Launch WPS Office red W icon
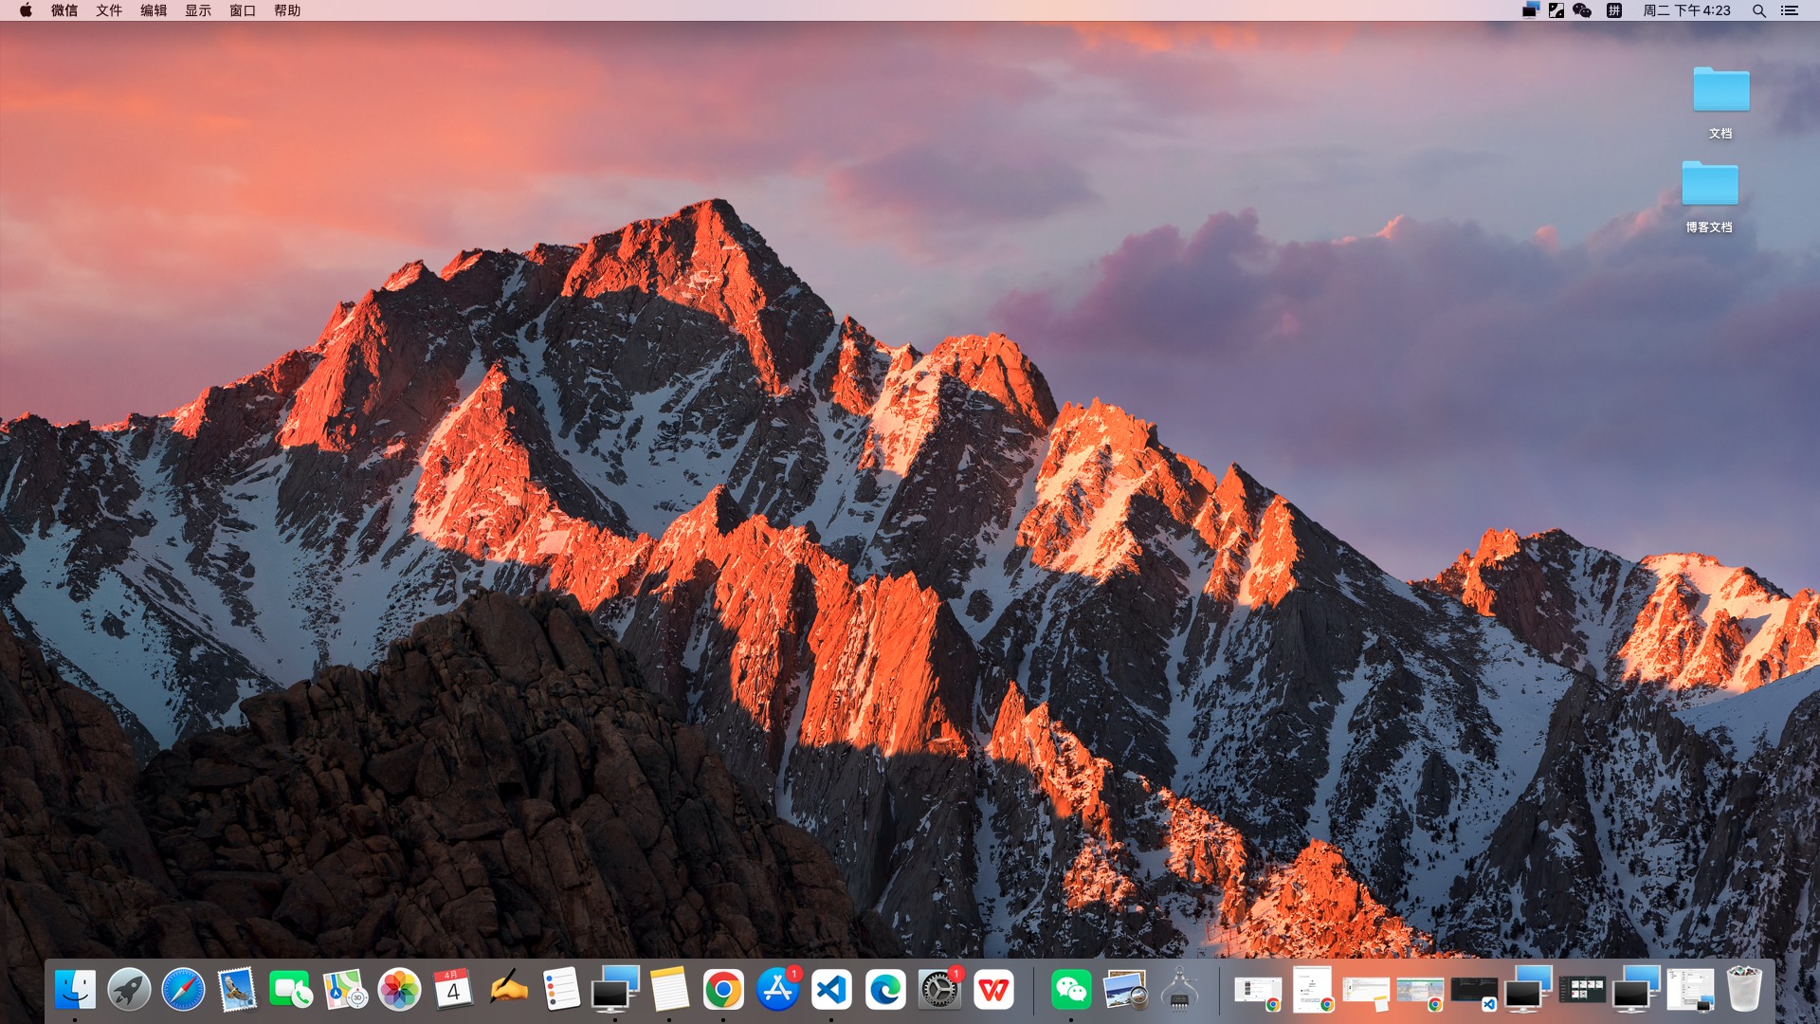This screenshot has width=1820, height=1024. [x=993, y=990]
